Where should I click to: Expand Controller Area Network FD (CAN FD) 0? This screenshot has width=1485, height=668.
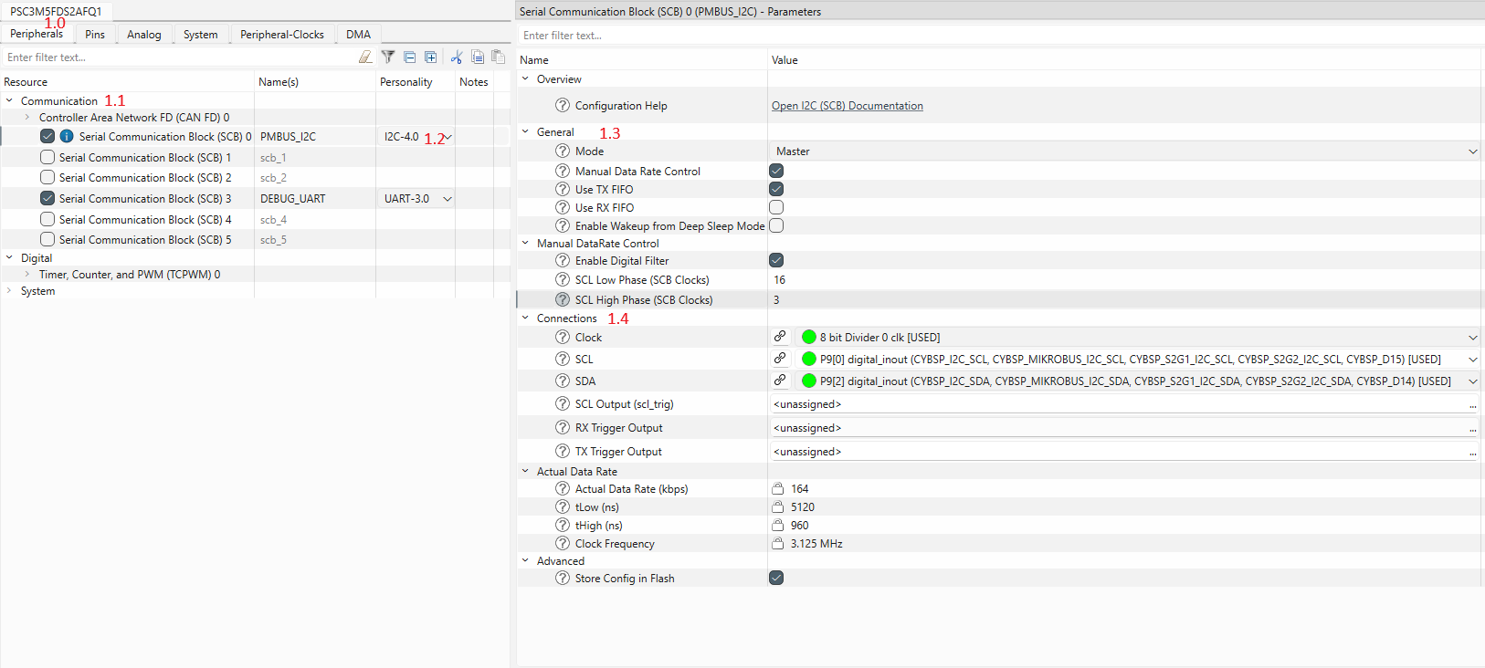[x=27, y=117]
